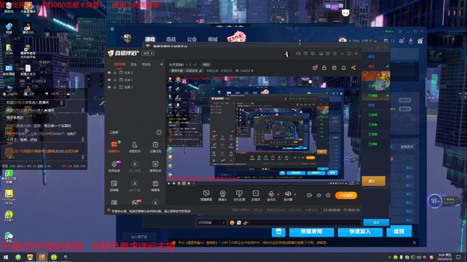Select the 全屏 1 layer row
The width and height of the screenshot is (467, 262).
click(135, 88)
